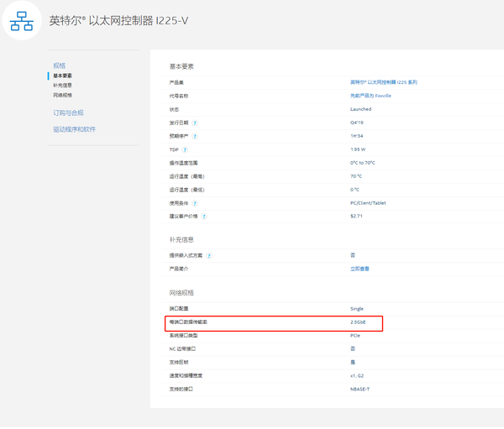The height and width of the screenshot is (429, 504).
Task: Click the 支持的接口 row label
Action: (181, 390)
